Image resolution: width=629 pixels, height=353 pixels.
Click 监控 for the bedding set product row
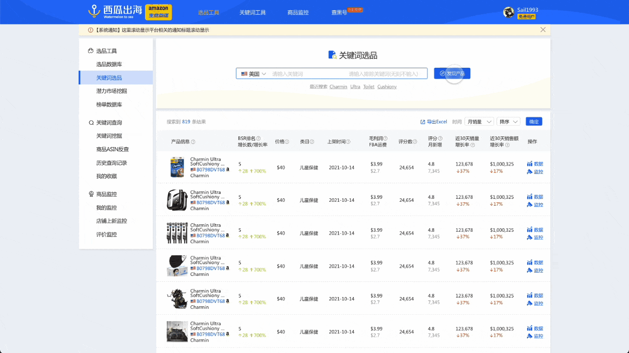point(535,336)
